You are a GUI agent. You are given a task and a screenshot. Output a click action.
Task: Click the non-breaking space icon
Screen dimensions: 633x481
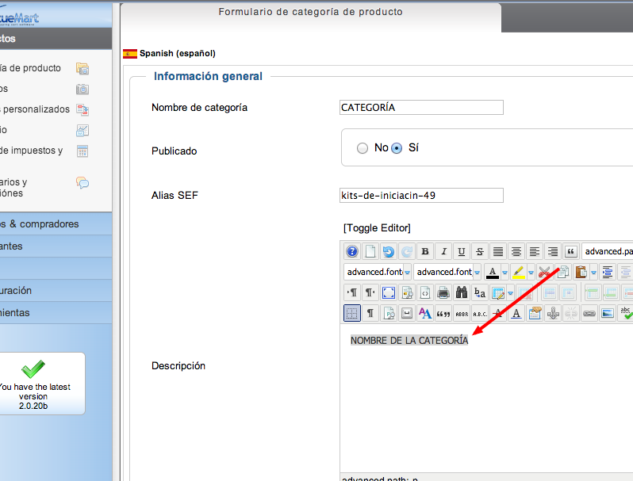tap(407, 313)
